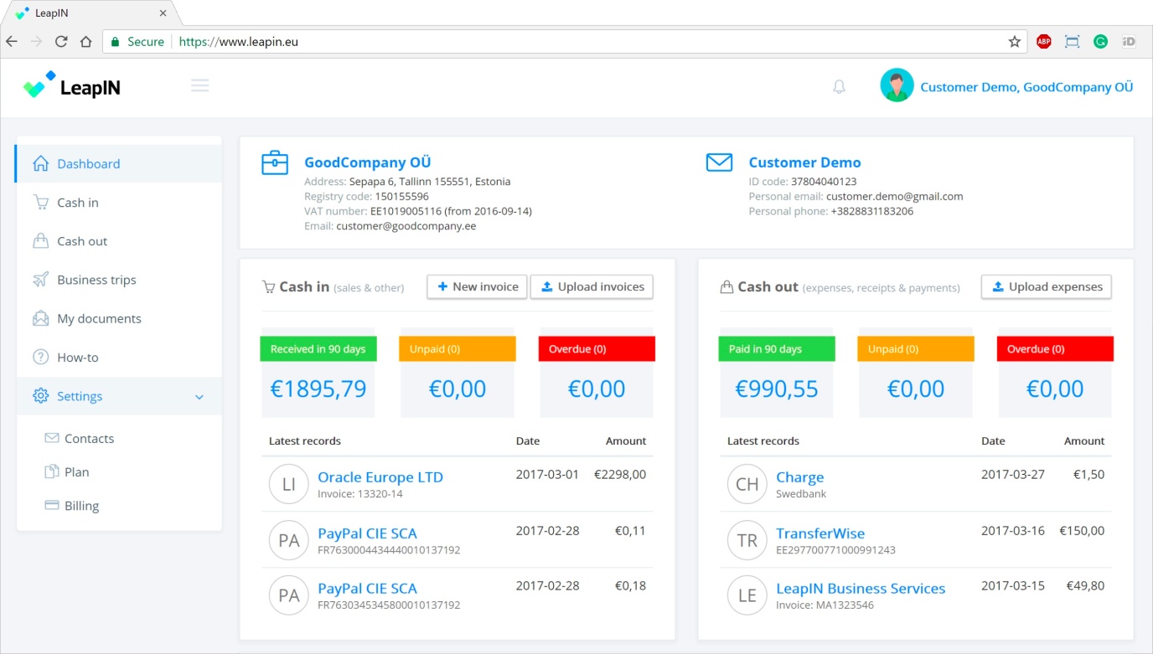Click the Secure padlock icon
Image resolution: width=1153 pixels, height=654 pixels.
pyautogui.click(x=115, y=41)
